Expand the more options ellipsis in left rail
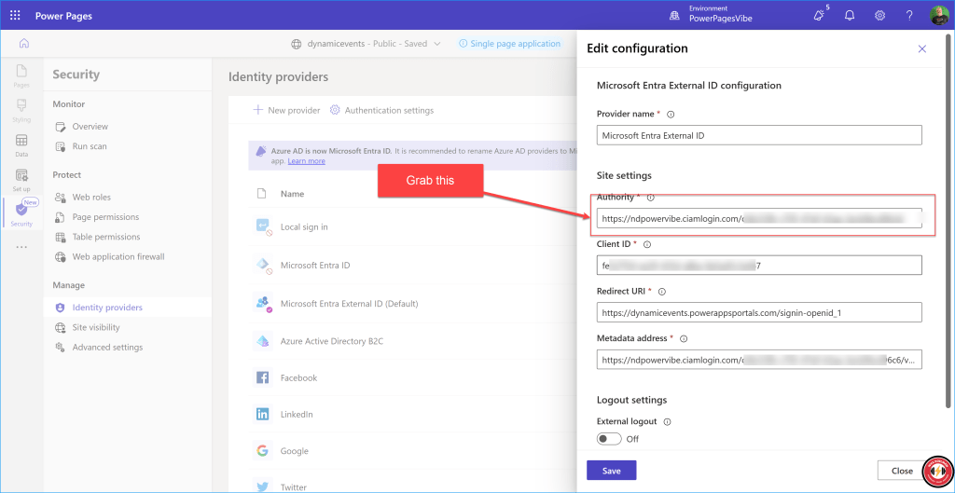The height and width of the screenshot is (493, 955). [x=21, y=247]
